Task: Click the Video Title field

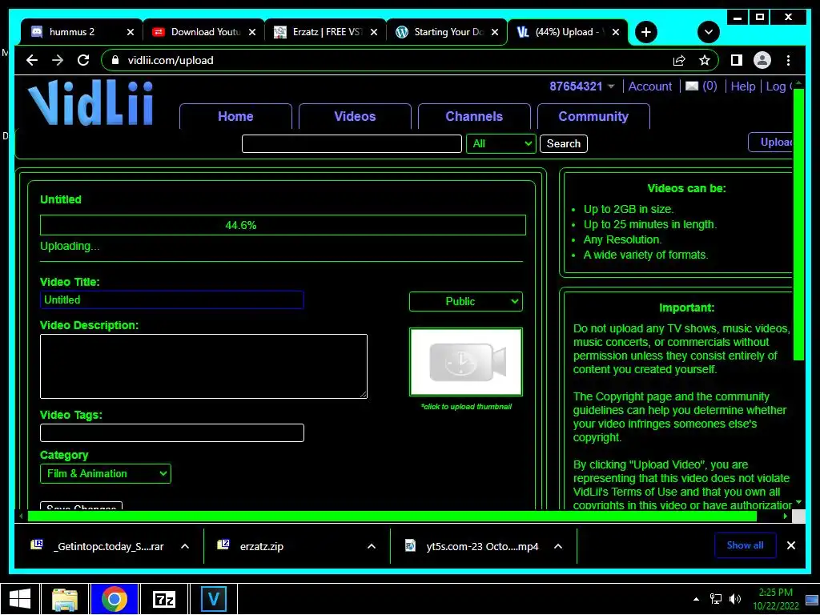Action: coord(171,299)
